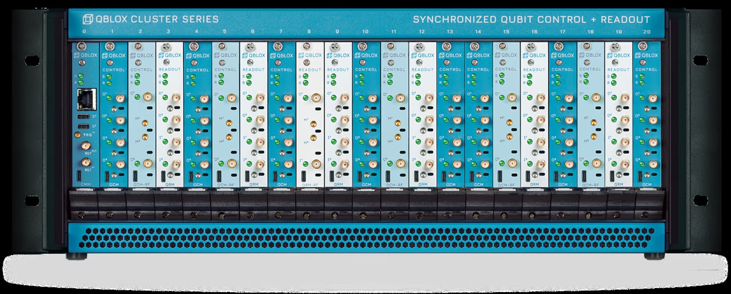Click the I1 SMA connector on slot 19 QRM
This screenshot has height=294, width=731.
click(625, 142)
